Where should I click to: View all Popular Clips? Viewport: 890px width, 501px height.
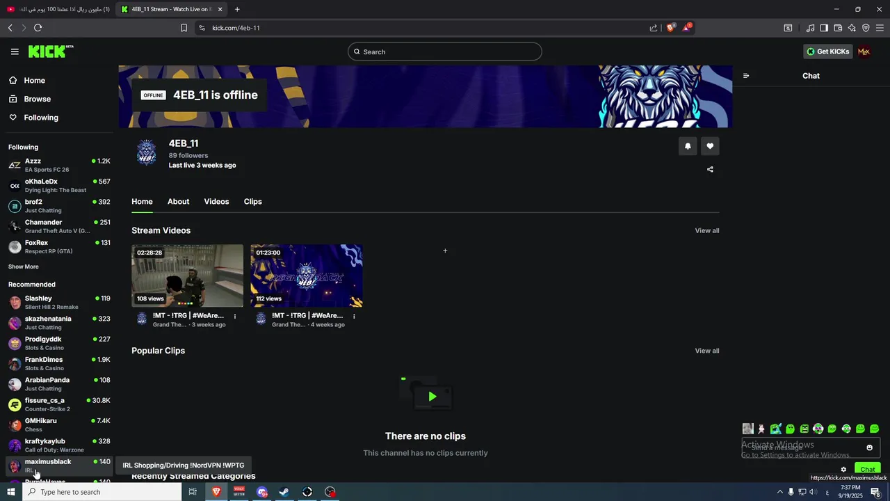[x=707, y=351]
